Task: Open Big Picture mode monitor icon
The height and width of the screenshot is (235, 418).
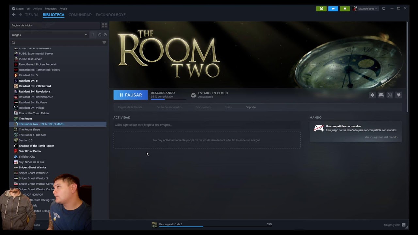Action: click(x=384, y=9)
